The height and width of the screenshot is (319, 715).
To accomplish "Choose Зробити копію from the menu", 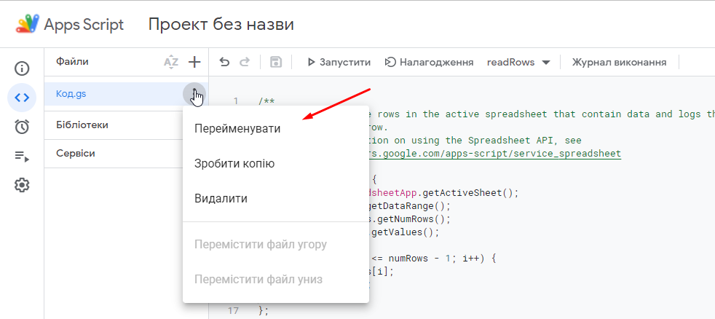I will tap(234, 163).
